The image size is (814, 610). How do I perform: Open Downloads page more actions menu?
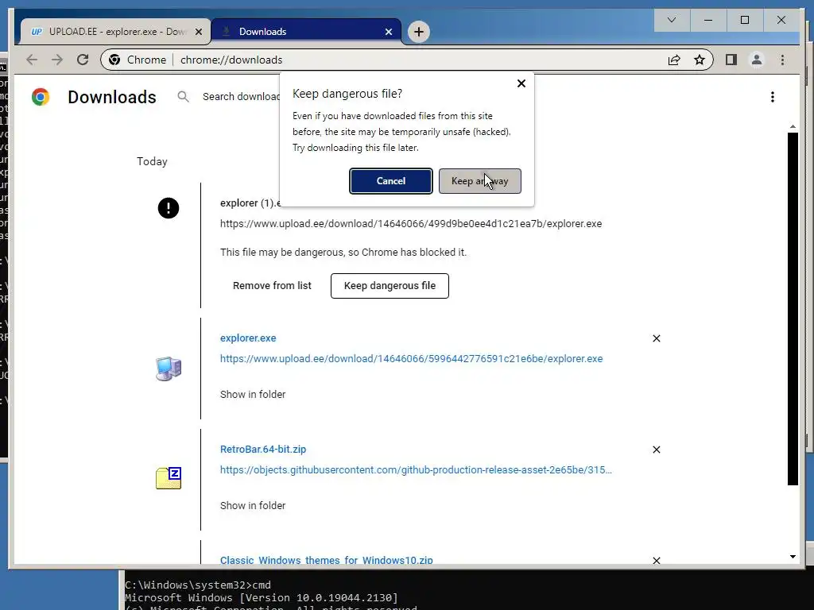pos(773,97)
